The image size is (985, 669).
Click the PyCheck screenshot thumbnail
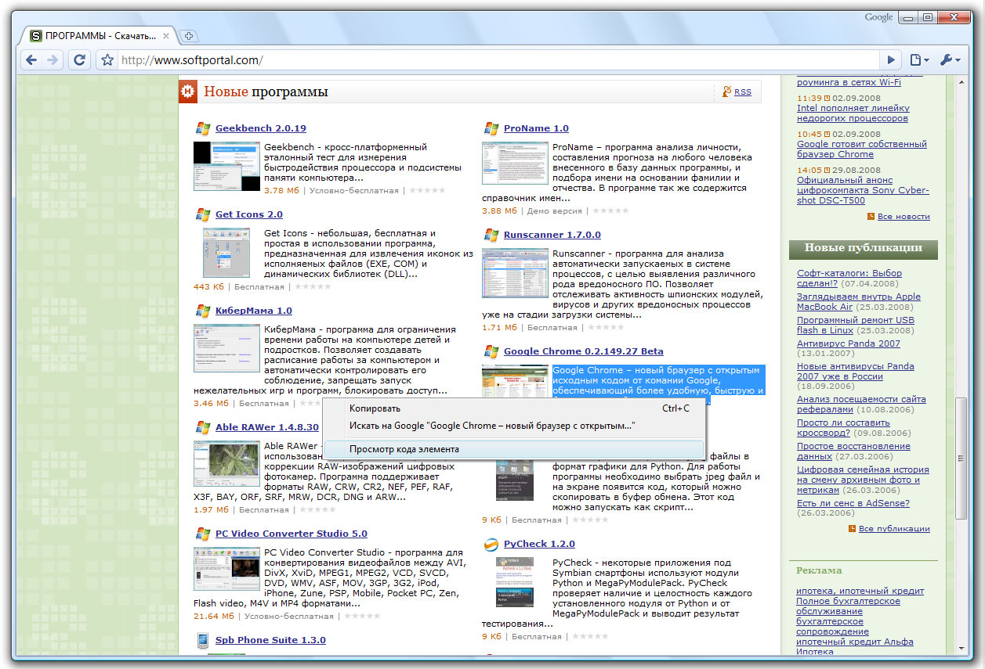[x=515, y=581]
